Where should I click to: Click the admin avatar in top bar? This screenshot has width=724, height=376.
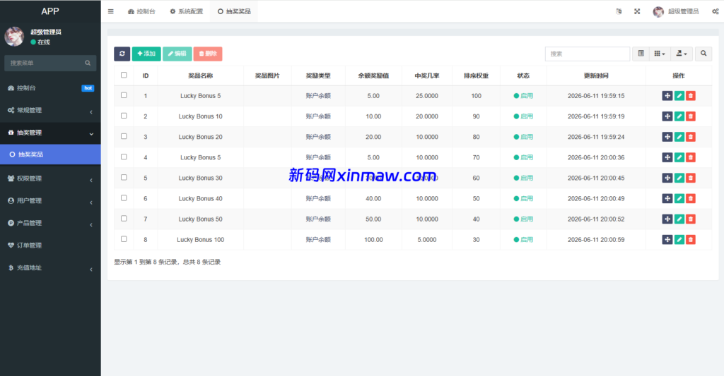pos(658,12)
